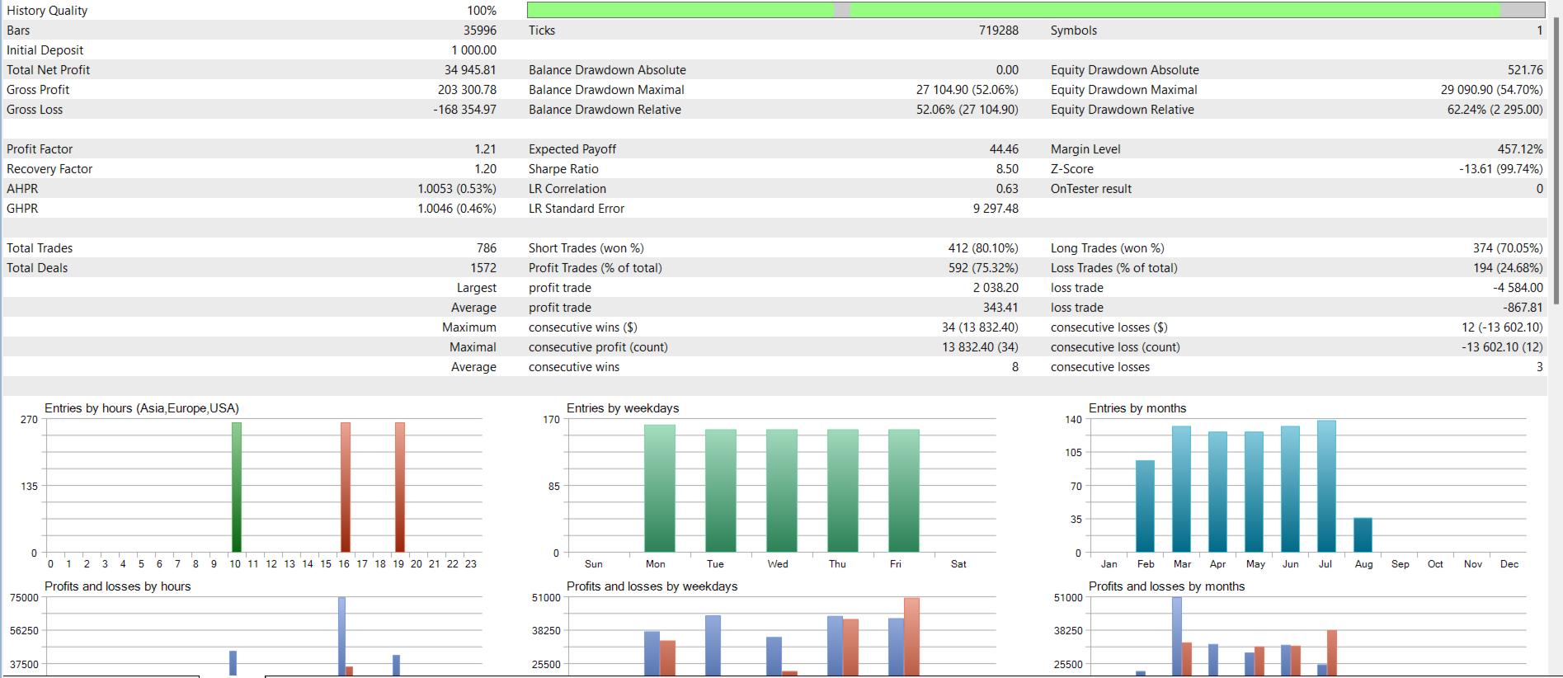Click the Initial Deposit value 1 000.00
Image resolution: width=1563 pixels, height=678 pixels.
pos(474,50)
